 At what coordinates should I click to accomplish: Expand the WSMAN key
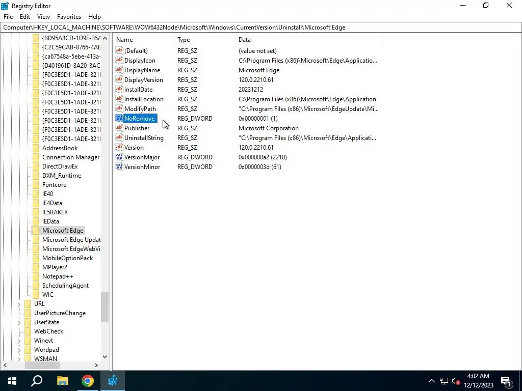pyautogui.click(x=19, y=359)
